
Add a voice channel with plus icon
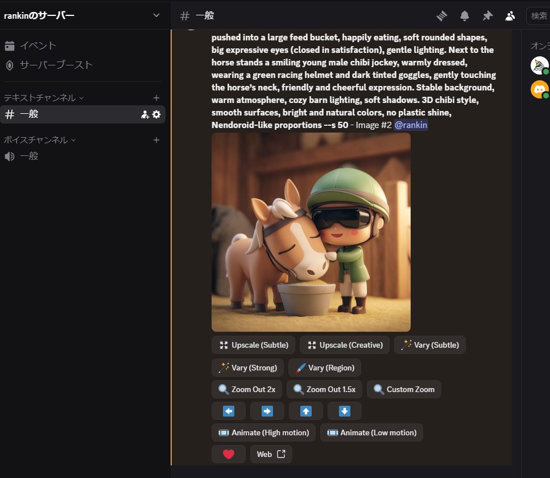pos(156,140)
